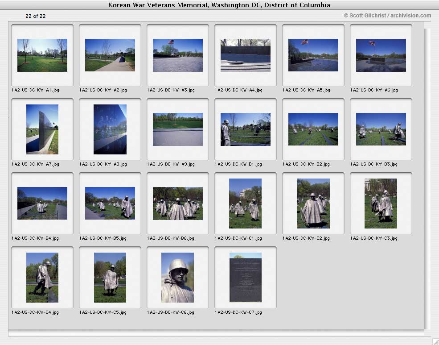This screenshot has height=345, width=439.
Task: Open thumbnail 1A2-US-DC-KW-C2.jpg
Action: click(x=313, y=204)
